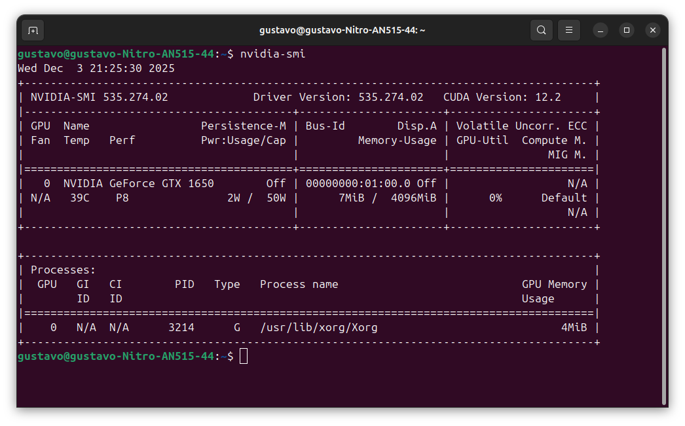Open the hamburger menu in the title bar
The height and width of the screenshot is (426, 685).
569,30
